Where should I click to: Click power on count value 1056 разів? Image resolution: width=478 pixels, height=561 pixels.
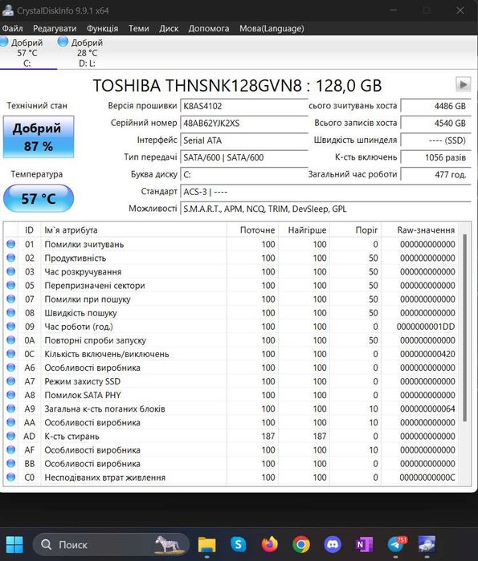pyautogui.click(x=435, y=157)
